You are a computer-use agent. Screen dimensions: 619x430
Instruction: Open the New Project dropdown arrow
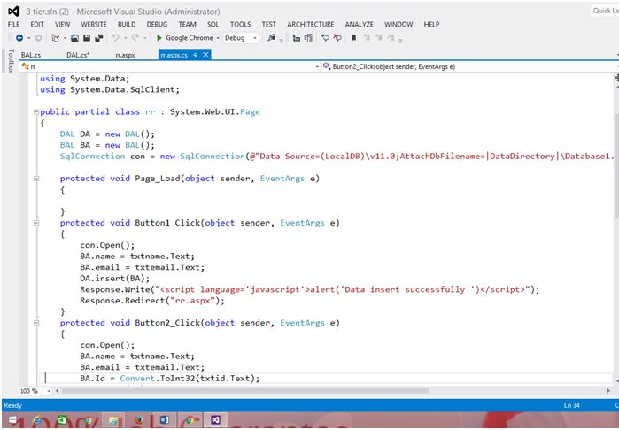65,38
